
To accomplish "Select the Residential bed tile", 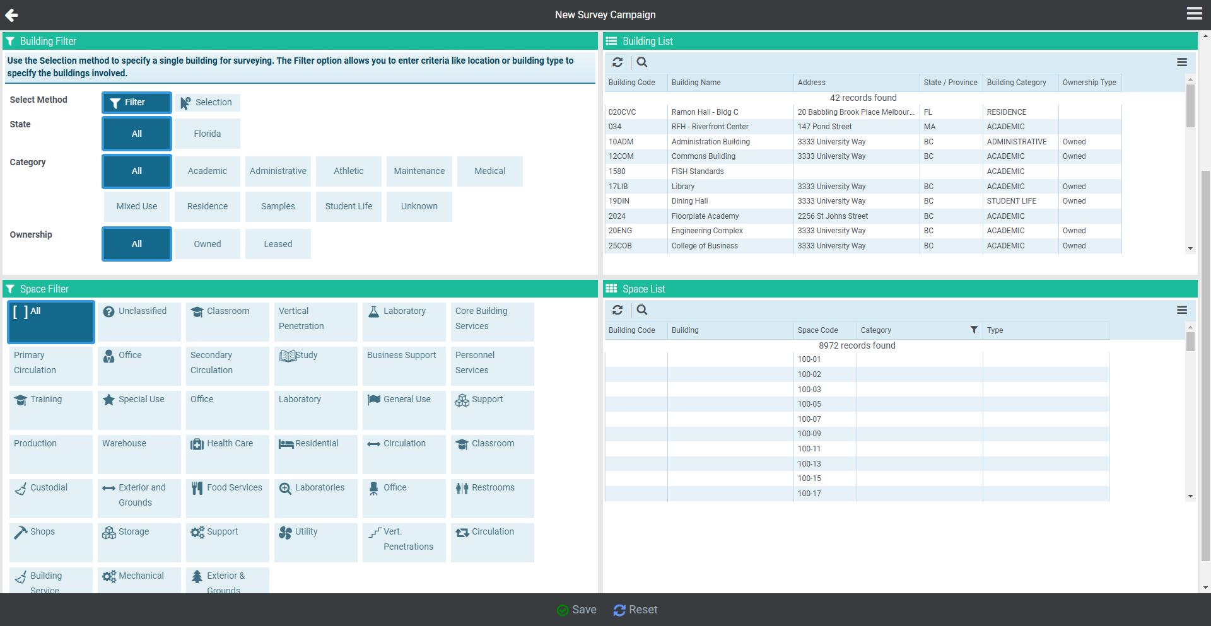I will (316, 454).
